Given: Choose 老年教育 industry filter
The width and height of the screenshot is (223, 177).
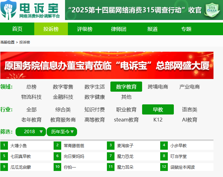Looking at the screenshot, I should coord(31,120).
